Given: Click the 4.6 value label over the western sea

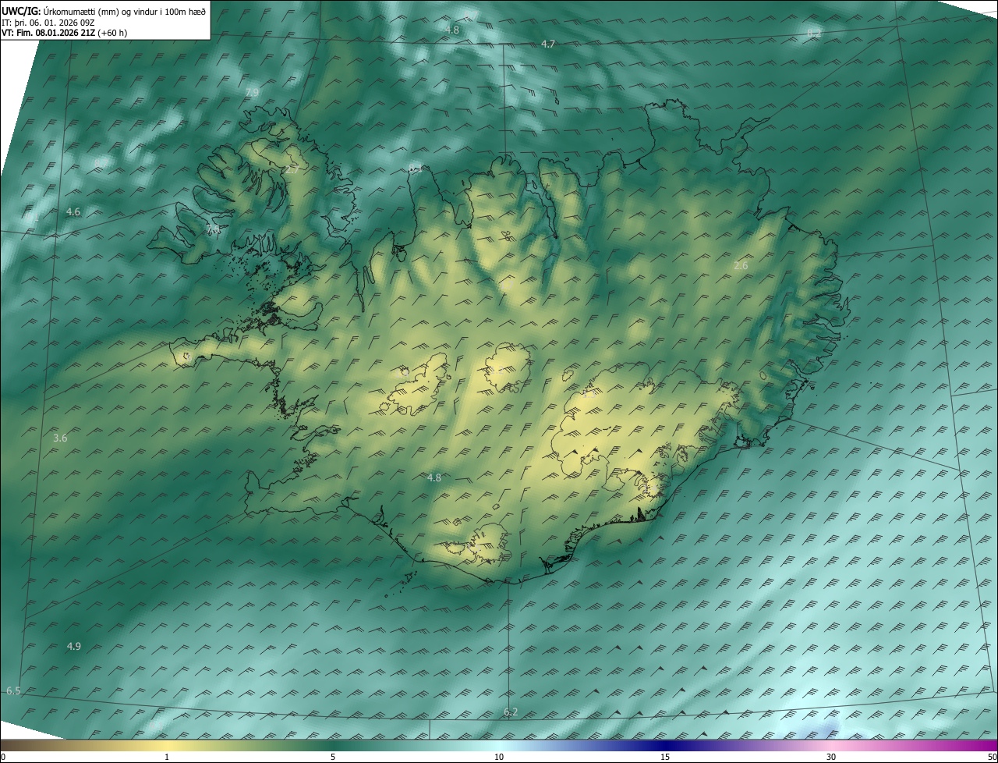Looking at the screenshot, I should [x=73, y=212].
